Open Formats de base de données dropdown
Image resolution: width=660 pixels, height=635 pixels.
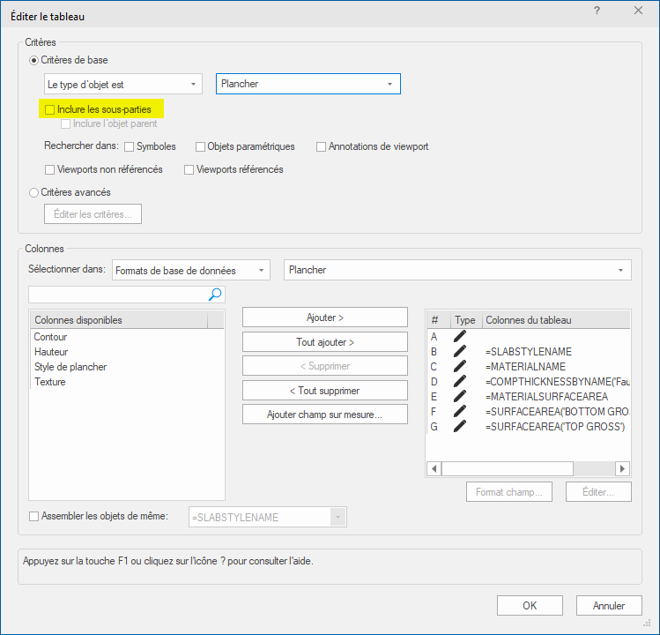[190, 270]
